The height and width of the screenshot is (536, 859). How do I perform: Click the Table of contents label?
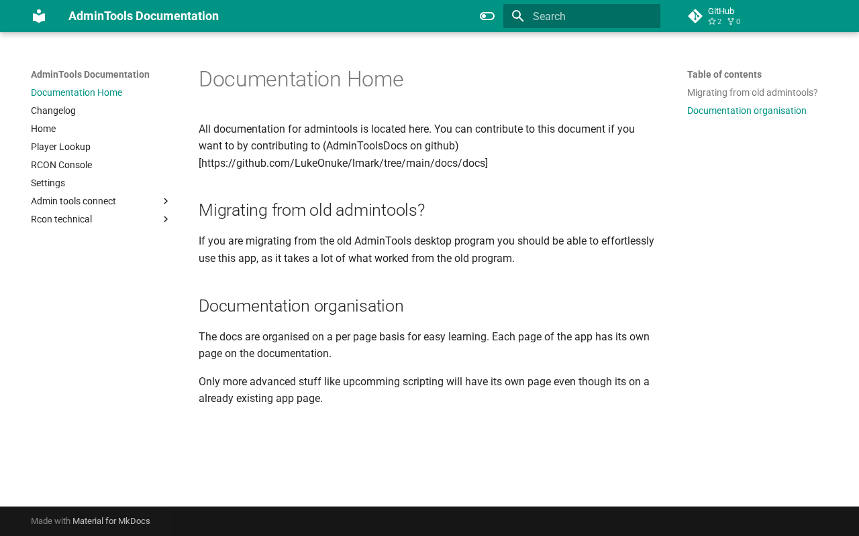[724, 74]
